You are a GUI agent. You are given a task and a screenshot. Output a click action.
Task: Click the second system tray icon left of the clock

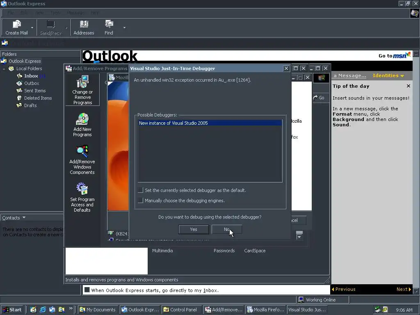click(x=385, y=310)
